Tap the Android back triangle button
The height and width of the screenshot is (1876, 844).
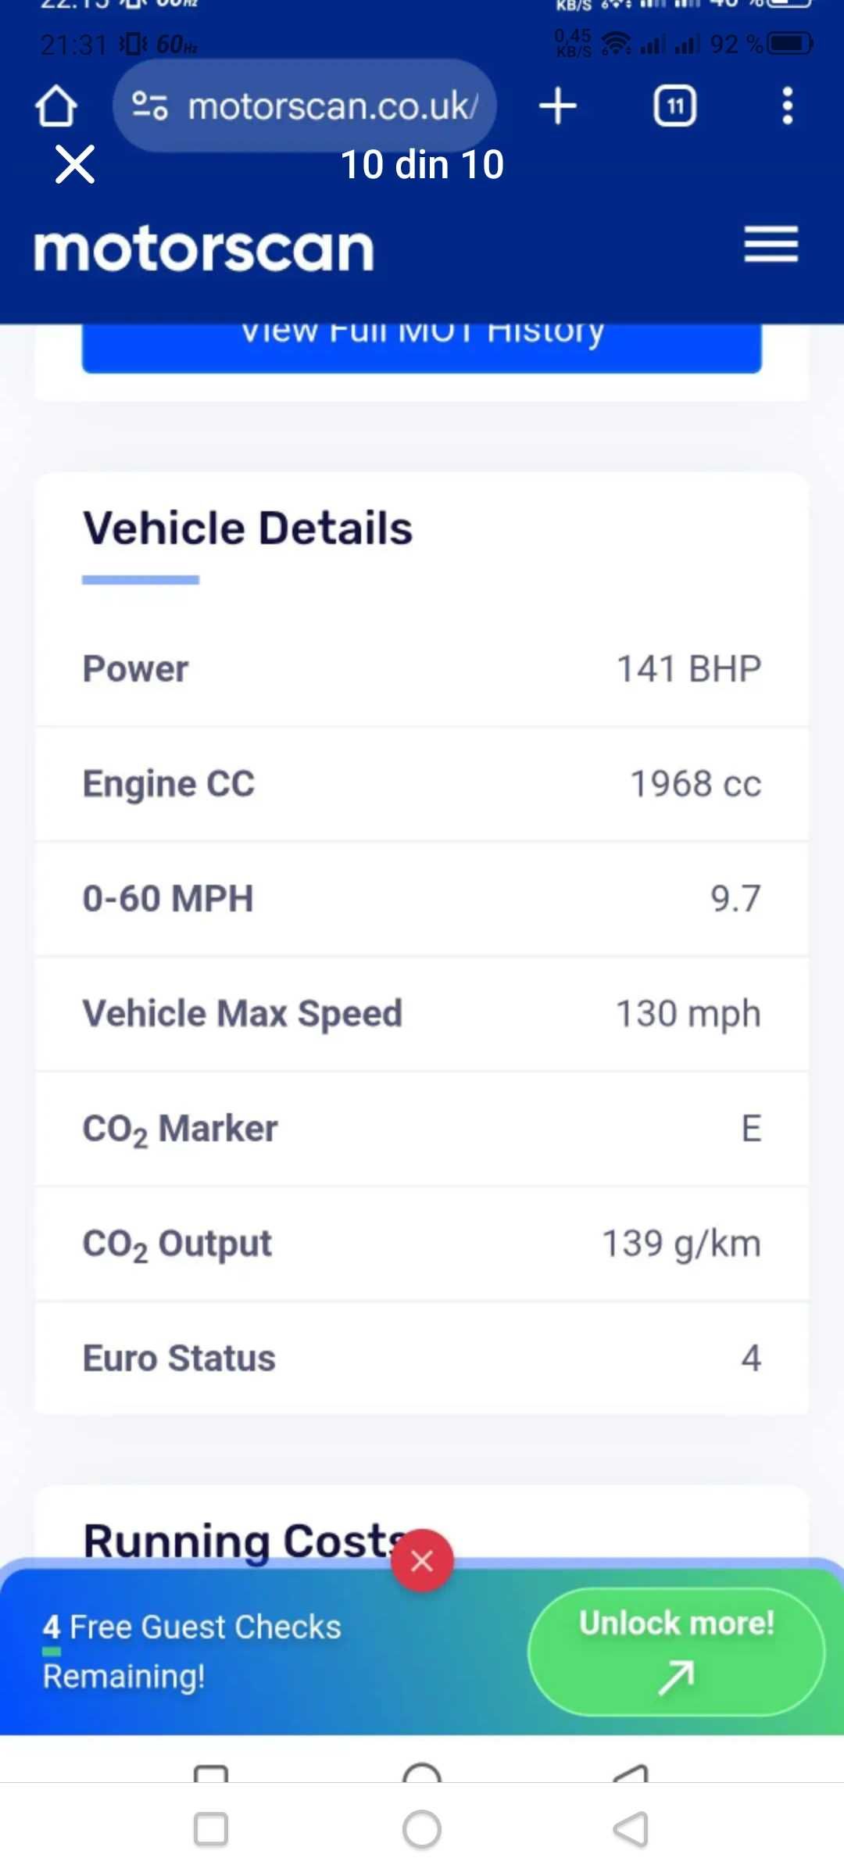point(631,1829)
